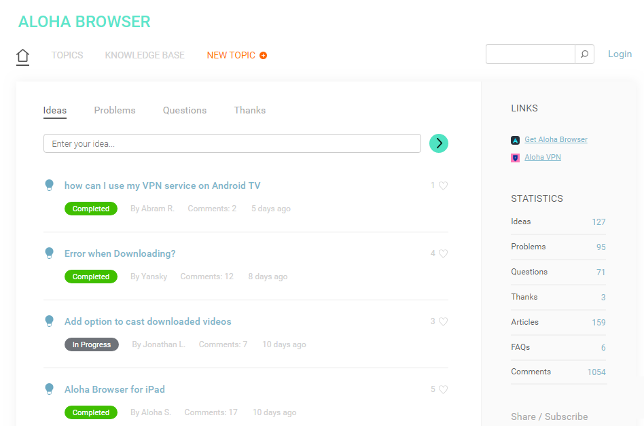
Task: Click the 'Enter your idea...' field
Action: (x=232, y=143)
